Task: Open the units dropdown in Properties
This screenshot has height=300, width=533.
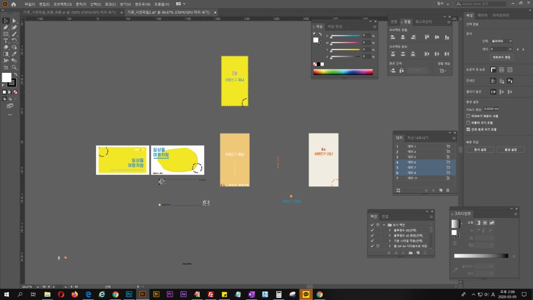Action: (x=502, y=41)
